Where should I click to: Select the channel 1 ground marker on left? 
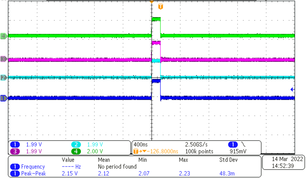point(3,98)
